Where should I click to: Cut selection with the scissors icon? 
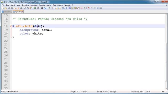pos(25,8)
